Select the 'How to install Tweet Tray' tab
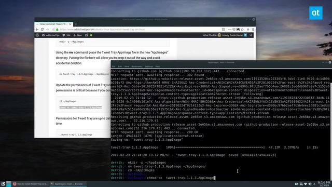Viewport: 332px width, 187px height. pos(54,24)
